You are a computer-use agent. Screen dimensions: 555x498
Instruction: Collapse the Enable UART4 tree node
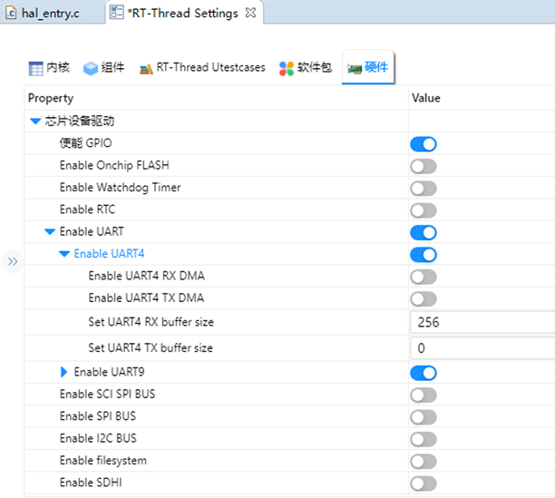[x=64, y=254]
